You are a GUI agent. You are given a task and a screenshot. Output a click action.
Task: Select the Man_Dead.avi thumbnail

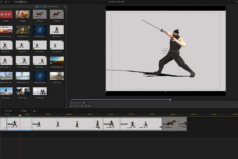point(40,60)
